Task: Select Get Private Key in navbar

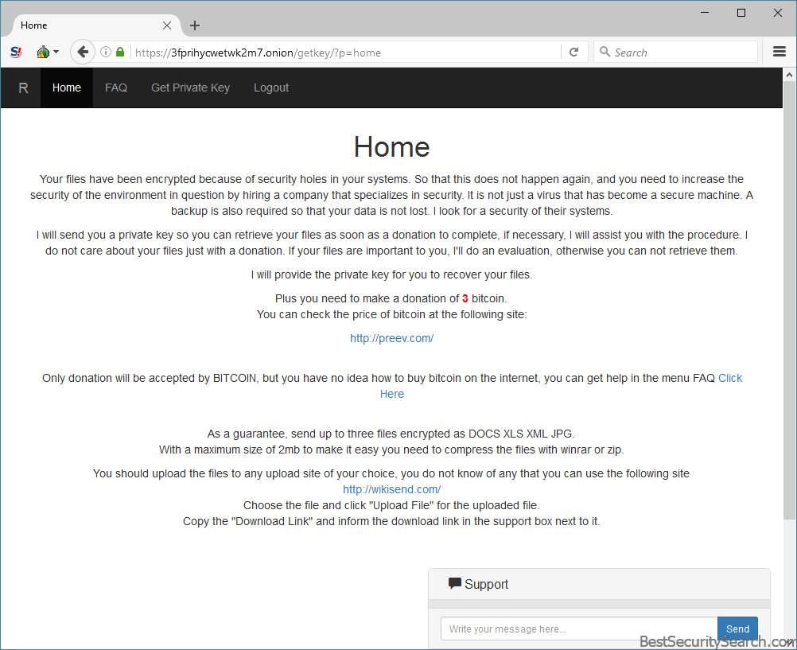Action: (x=190, y=88)
